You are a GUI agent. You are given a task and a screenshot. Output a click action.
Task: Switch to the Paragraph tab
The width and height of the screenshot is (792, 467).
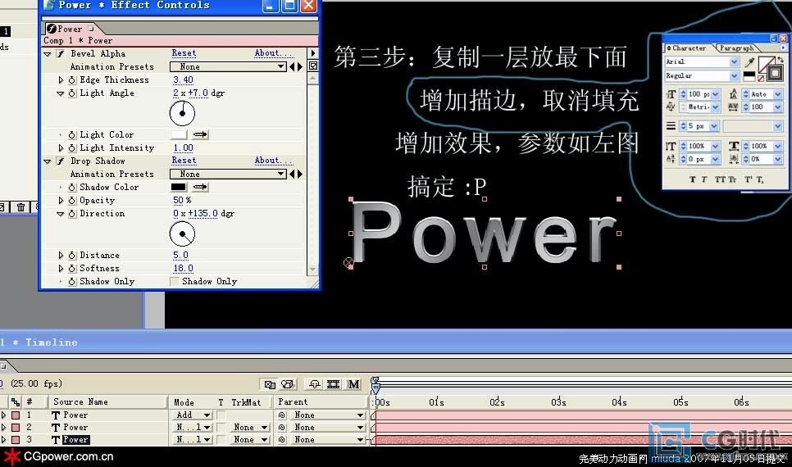(x=736, y=48)
